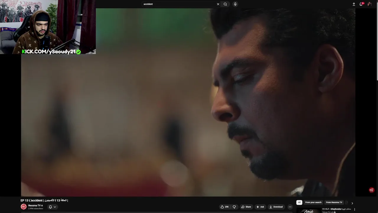Open the Ghaybouba recommended video thumbnail
This screenshot has width=378, height=213.
[x=309, y=211]
